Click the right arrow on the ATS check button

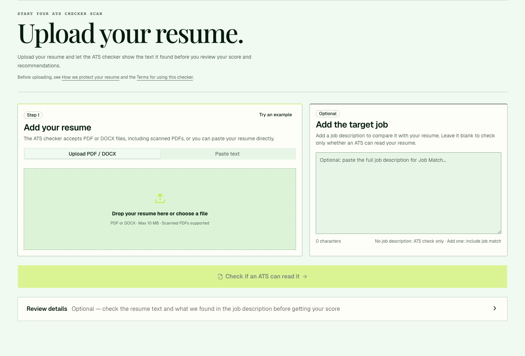[305, 277]
